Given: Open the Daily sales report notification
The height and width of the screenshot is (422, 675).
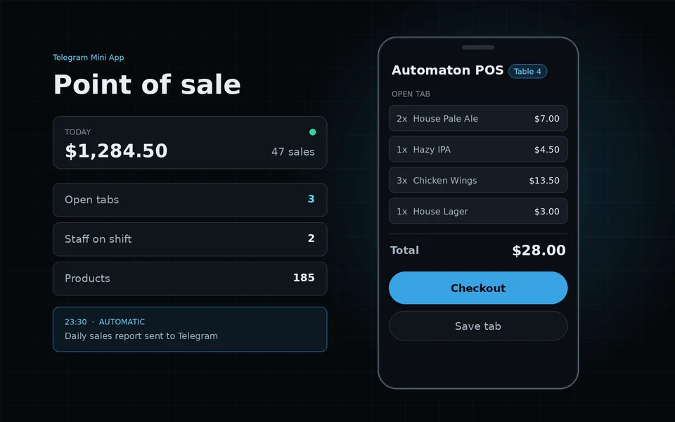Looking at the screenshot, I should pyautogui.click(x=190, y=329).
